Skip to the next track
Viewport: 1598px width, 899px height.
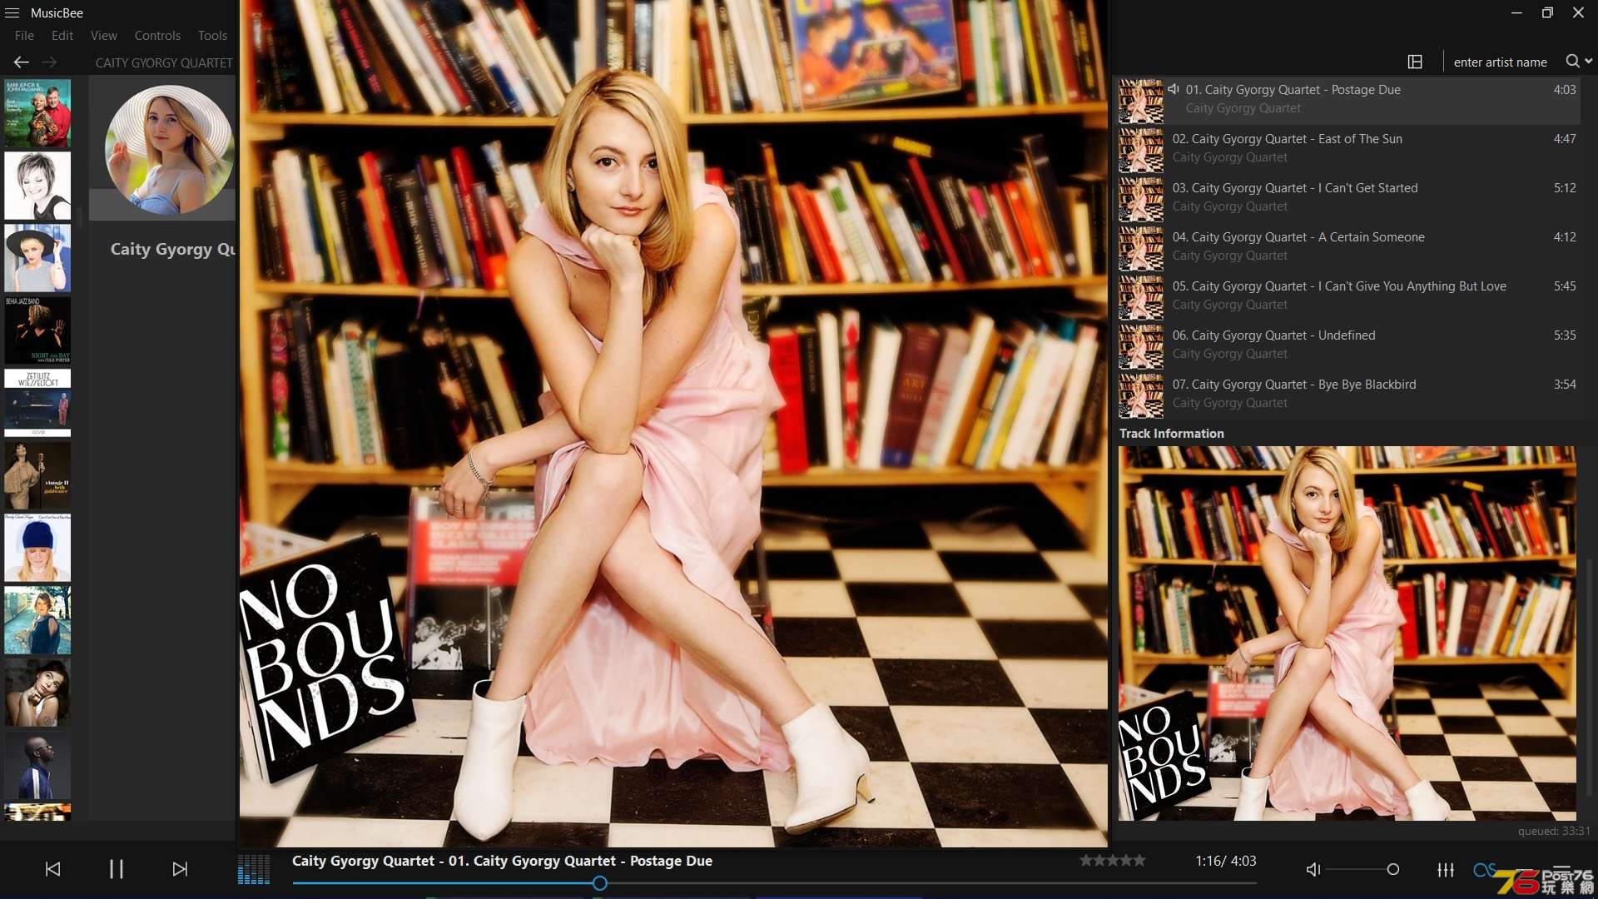(x=180, y=869)
